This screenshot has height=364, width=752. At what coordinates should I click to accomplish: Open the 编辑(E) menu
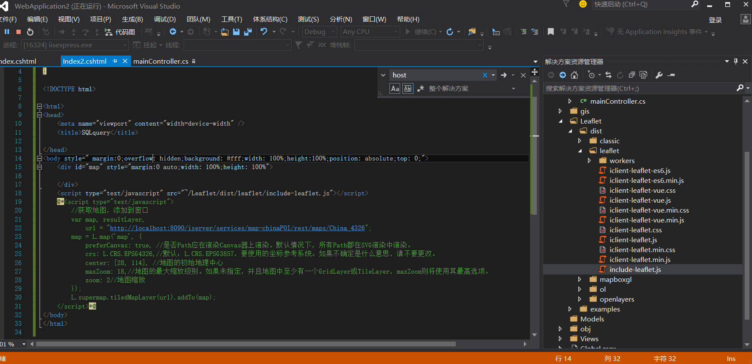coord(37,19)
